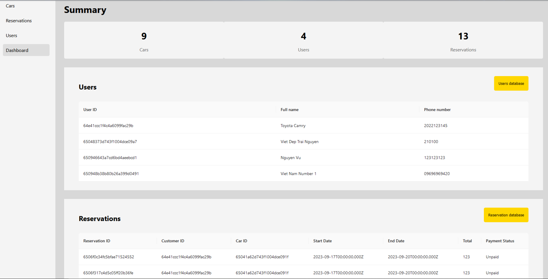Select the Dashboard sidebar item
The width and height of the screenshot is (548, 279).
tap(26, 50)
